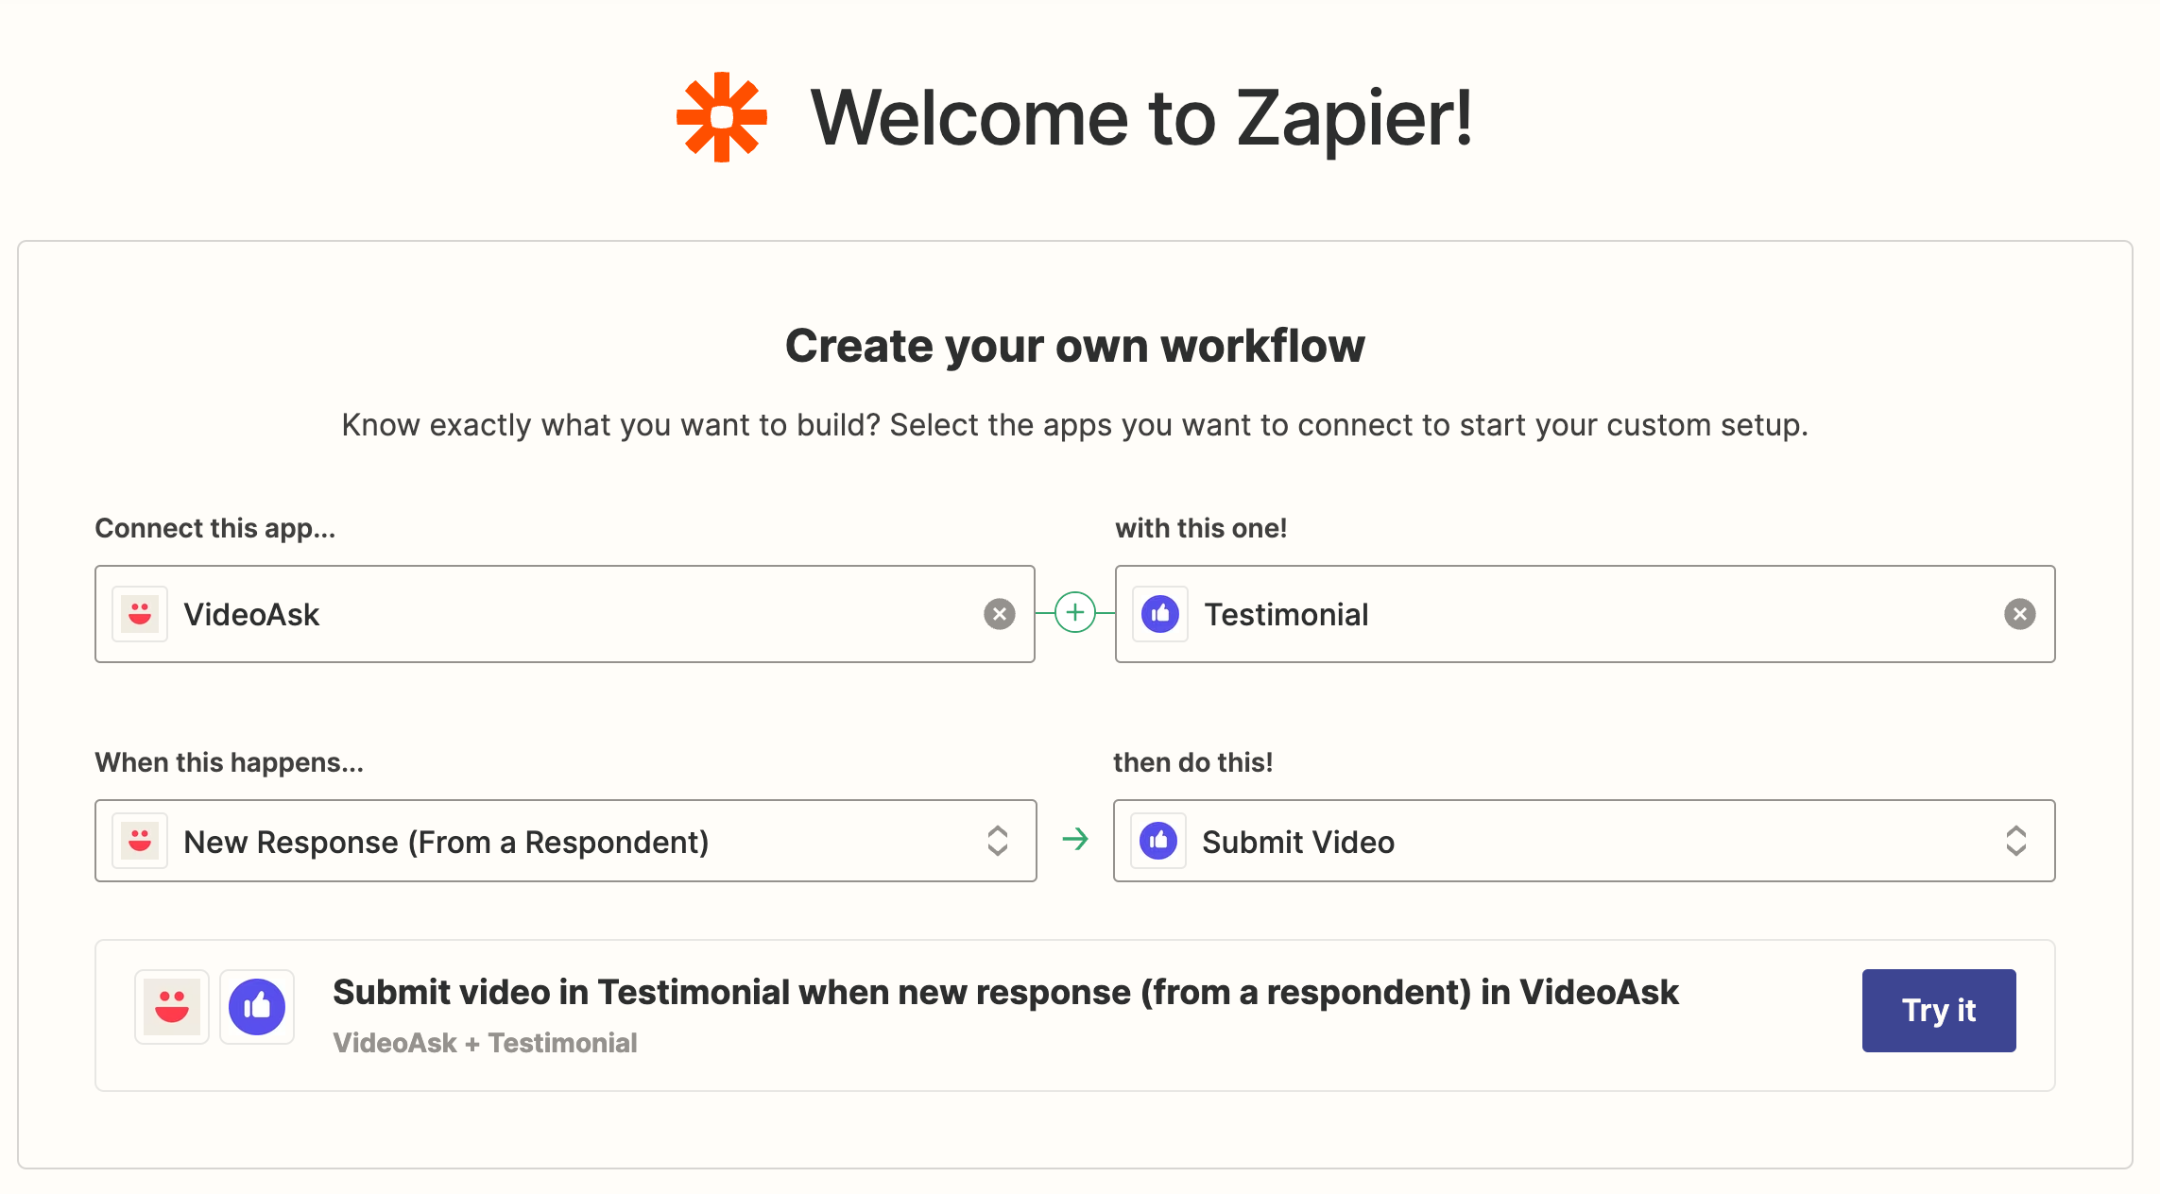The height and width of the screenshot is (1194, 2160).
Task: Click the green arrow between trigger and action
Action: pyautogui.click(x=1075, y=839)
